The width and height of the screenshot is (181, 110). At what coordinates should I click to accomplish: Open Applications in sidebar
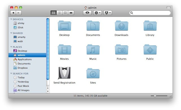27,59
